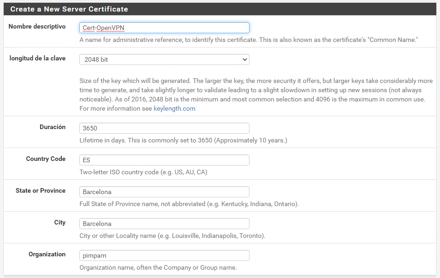Click the longitud de la clave label
440x278 pixels.
point(37,58)
